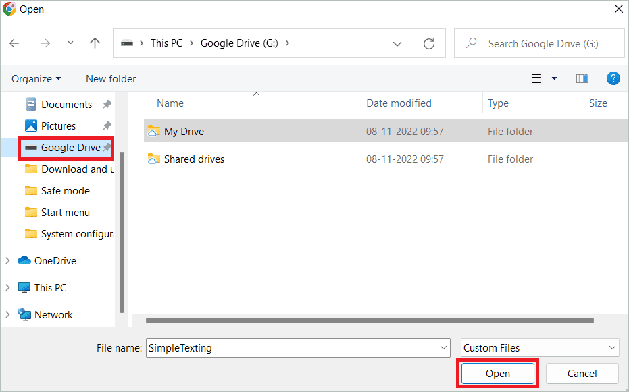Open the System configura... folder
629x392 pixels.
70,234
